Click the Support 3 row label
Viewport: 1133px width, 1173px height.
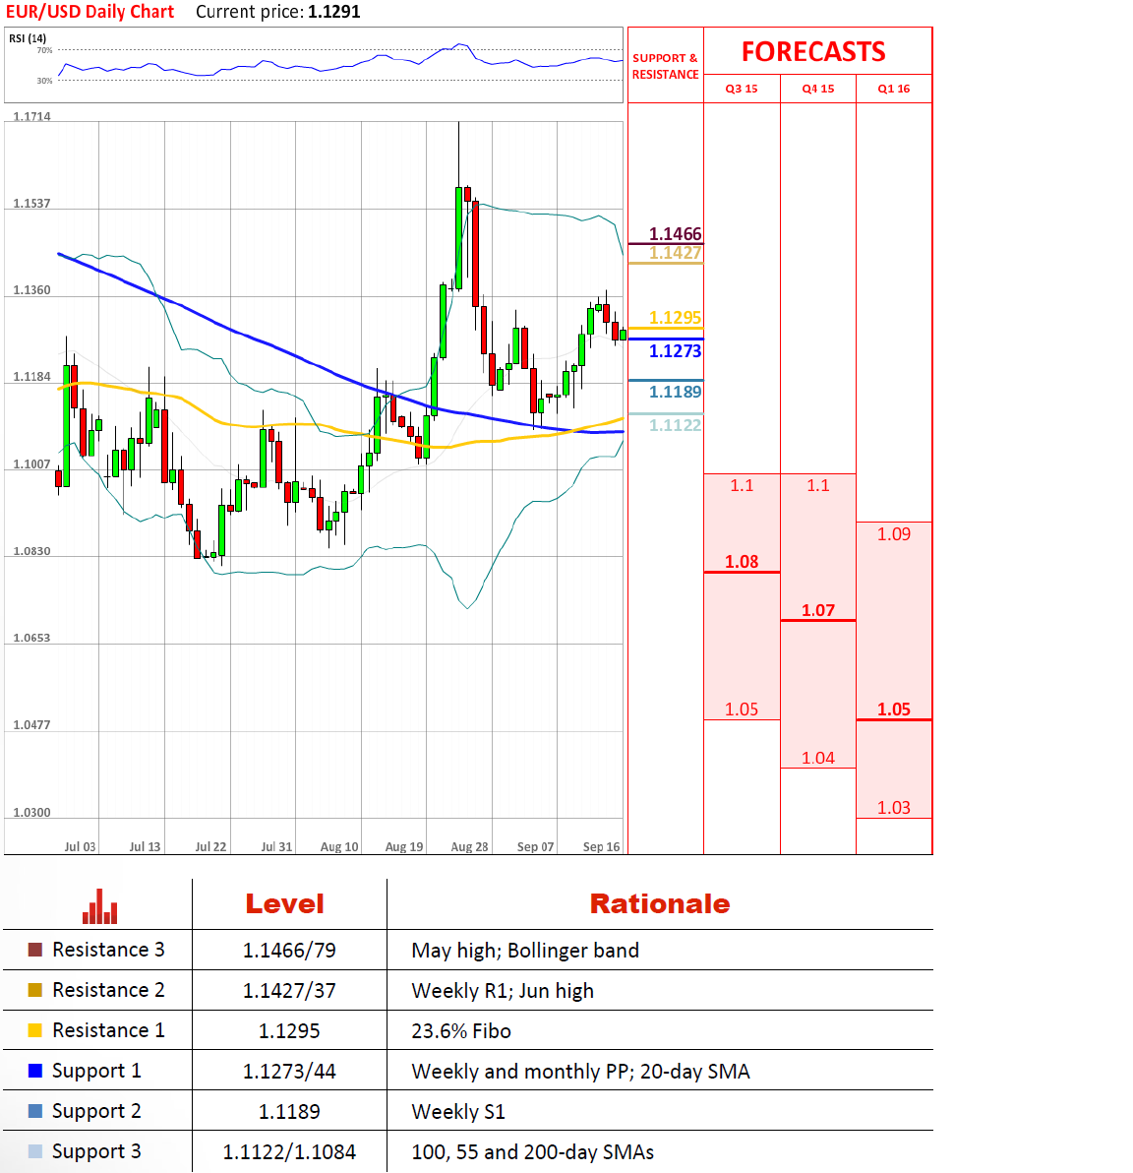(96, 1152)
